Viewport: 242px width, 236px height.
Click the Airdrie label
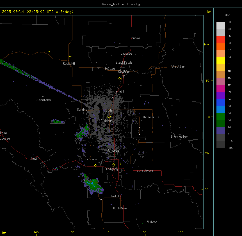(x=113, y=151)
